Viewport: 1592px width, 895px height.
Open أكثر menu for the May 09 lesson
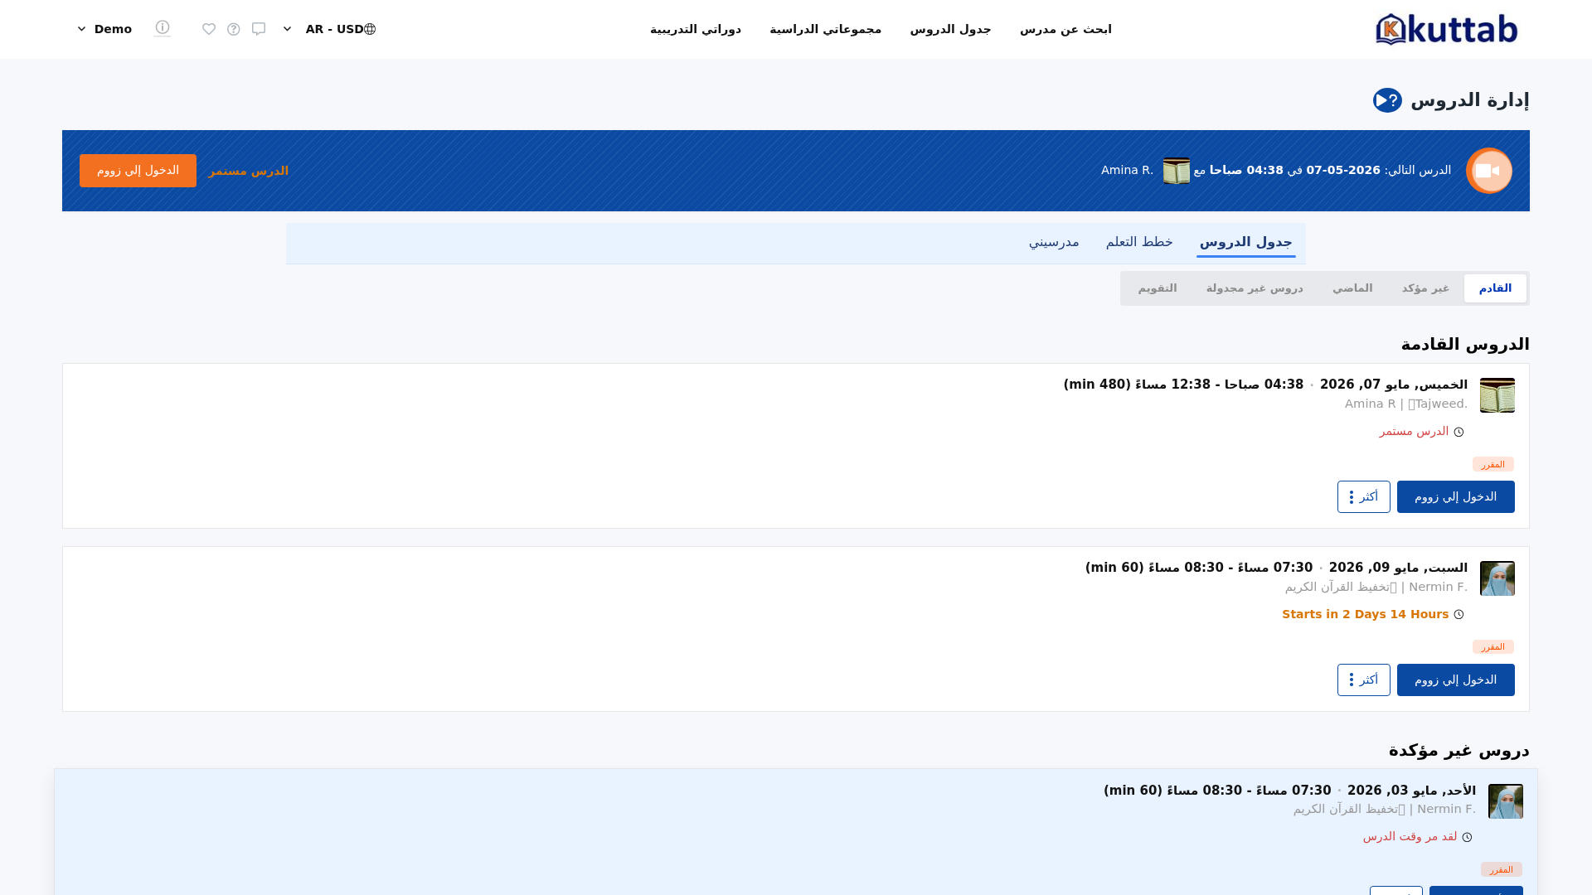[x=1363, y=680]
